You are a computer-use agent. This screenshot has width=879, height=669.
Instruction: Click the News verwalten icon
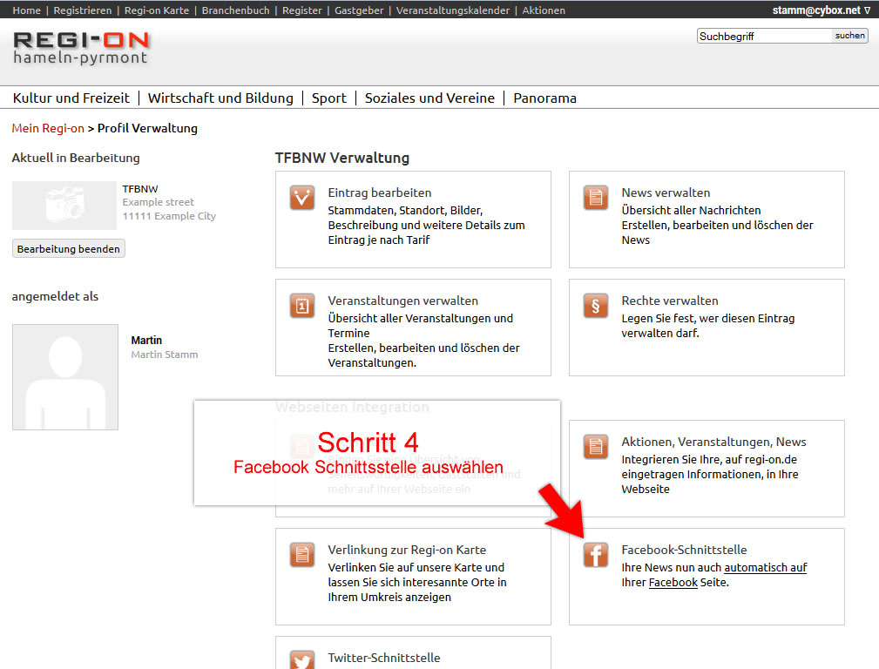(596, 198)
